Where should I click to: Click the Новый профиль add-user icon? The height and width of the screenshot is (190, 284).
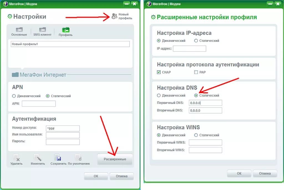coord(114,16)
